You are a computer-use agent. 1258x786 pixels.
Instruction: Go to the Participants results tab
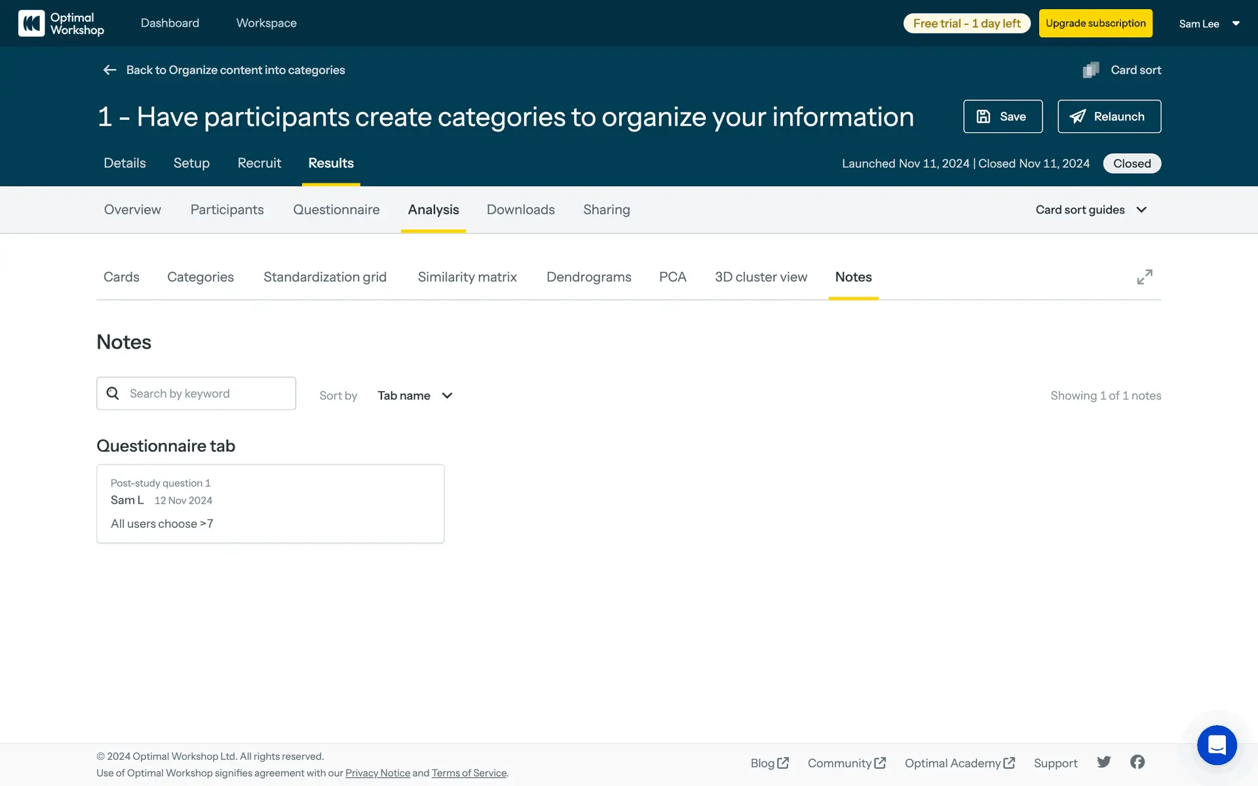[x=227, y=210]
